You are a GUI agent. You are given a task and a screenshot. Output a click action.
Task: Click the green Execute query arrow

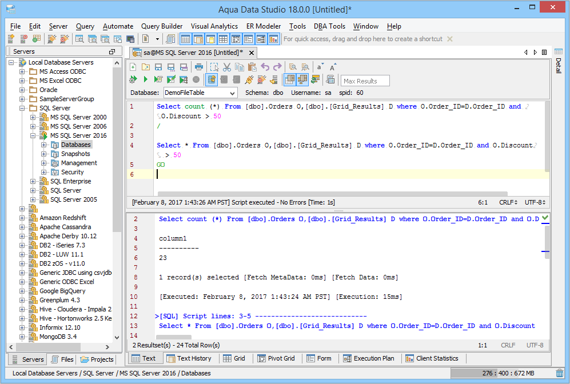tap(146, 79)
